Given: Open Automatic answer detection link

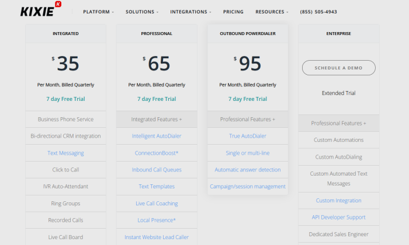Looking at the screenshot, I should [248, 170].
